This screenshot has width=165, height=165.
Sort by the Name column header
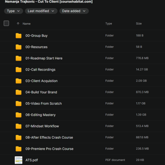point(26,24)
